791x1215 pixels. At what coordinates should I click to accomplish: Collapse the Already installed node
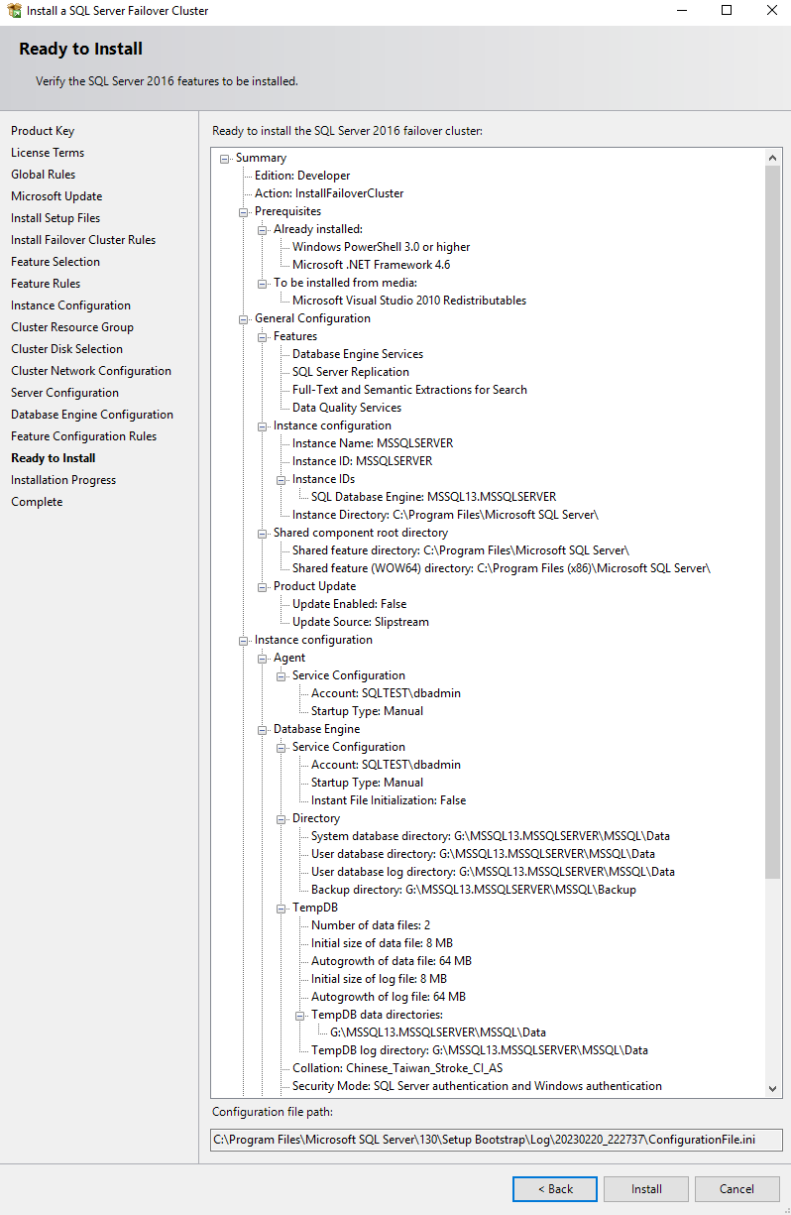263,229
